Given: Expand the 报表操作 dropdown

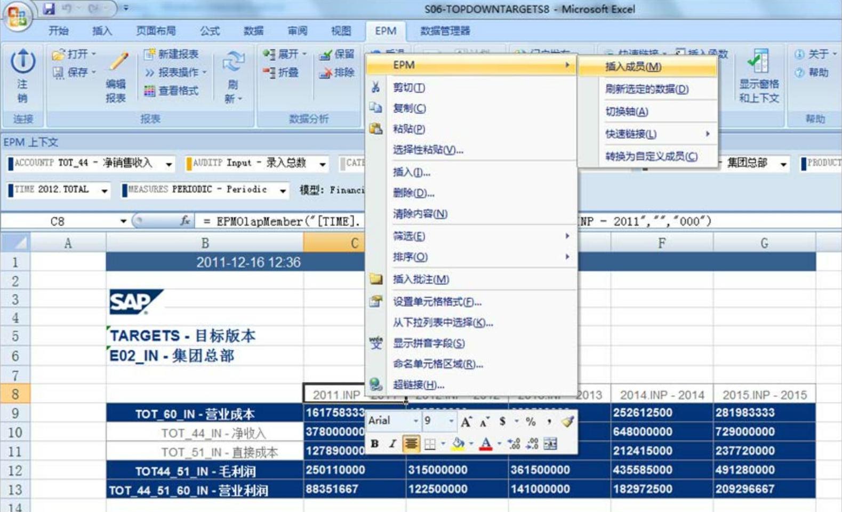Looking at the screenshot, I should click(x=204, y=73).
